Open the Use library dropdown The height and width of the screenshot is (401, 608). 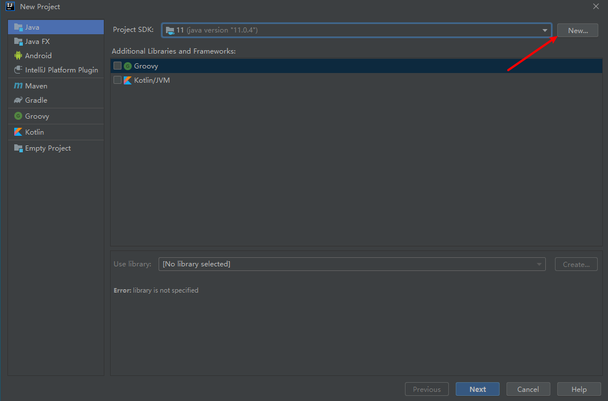click(x=352, y=264)
